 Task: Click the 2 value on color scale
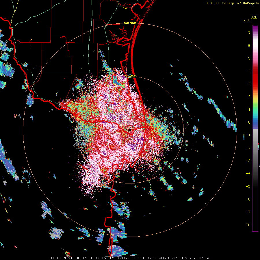click(x=249, y=97)
